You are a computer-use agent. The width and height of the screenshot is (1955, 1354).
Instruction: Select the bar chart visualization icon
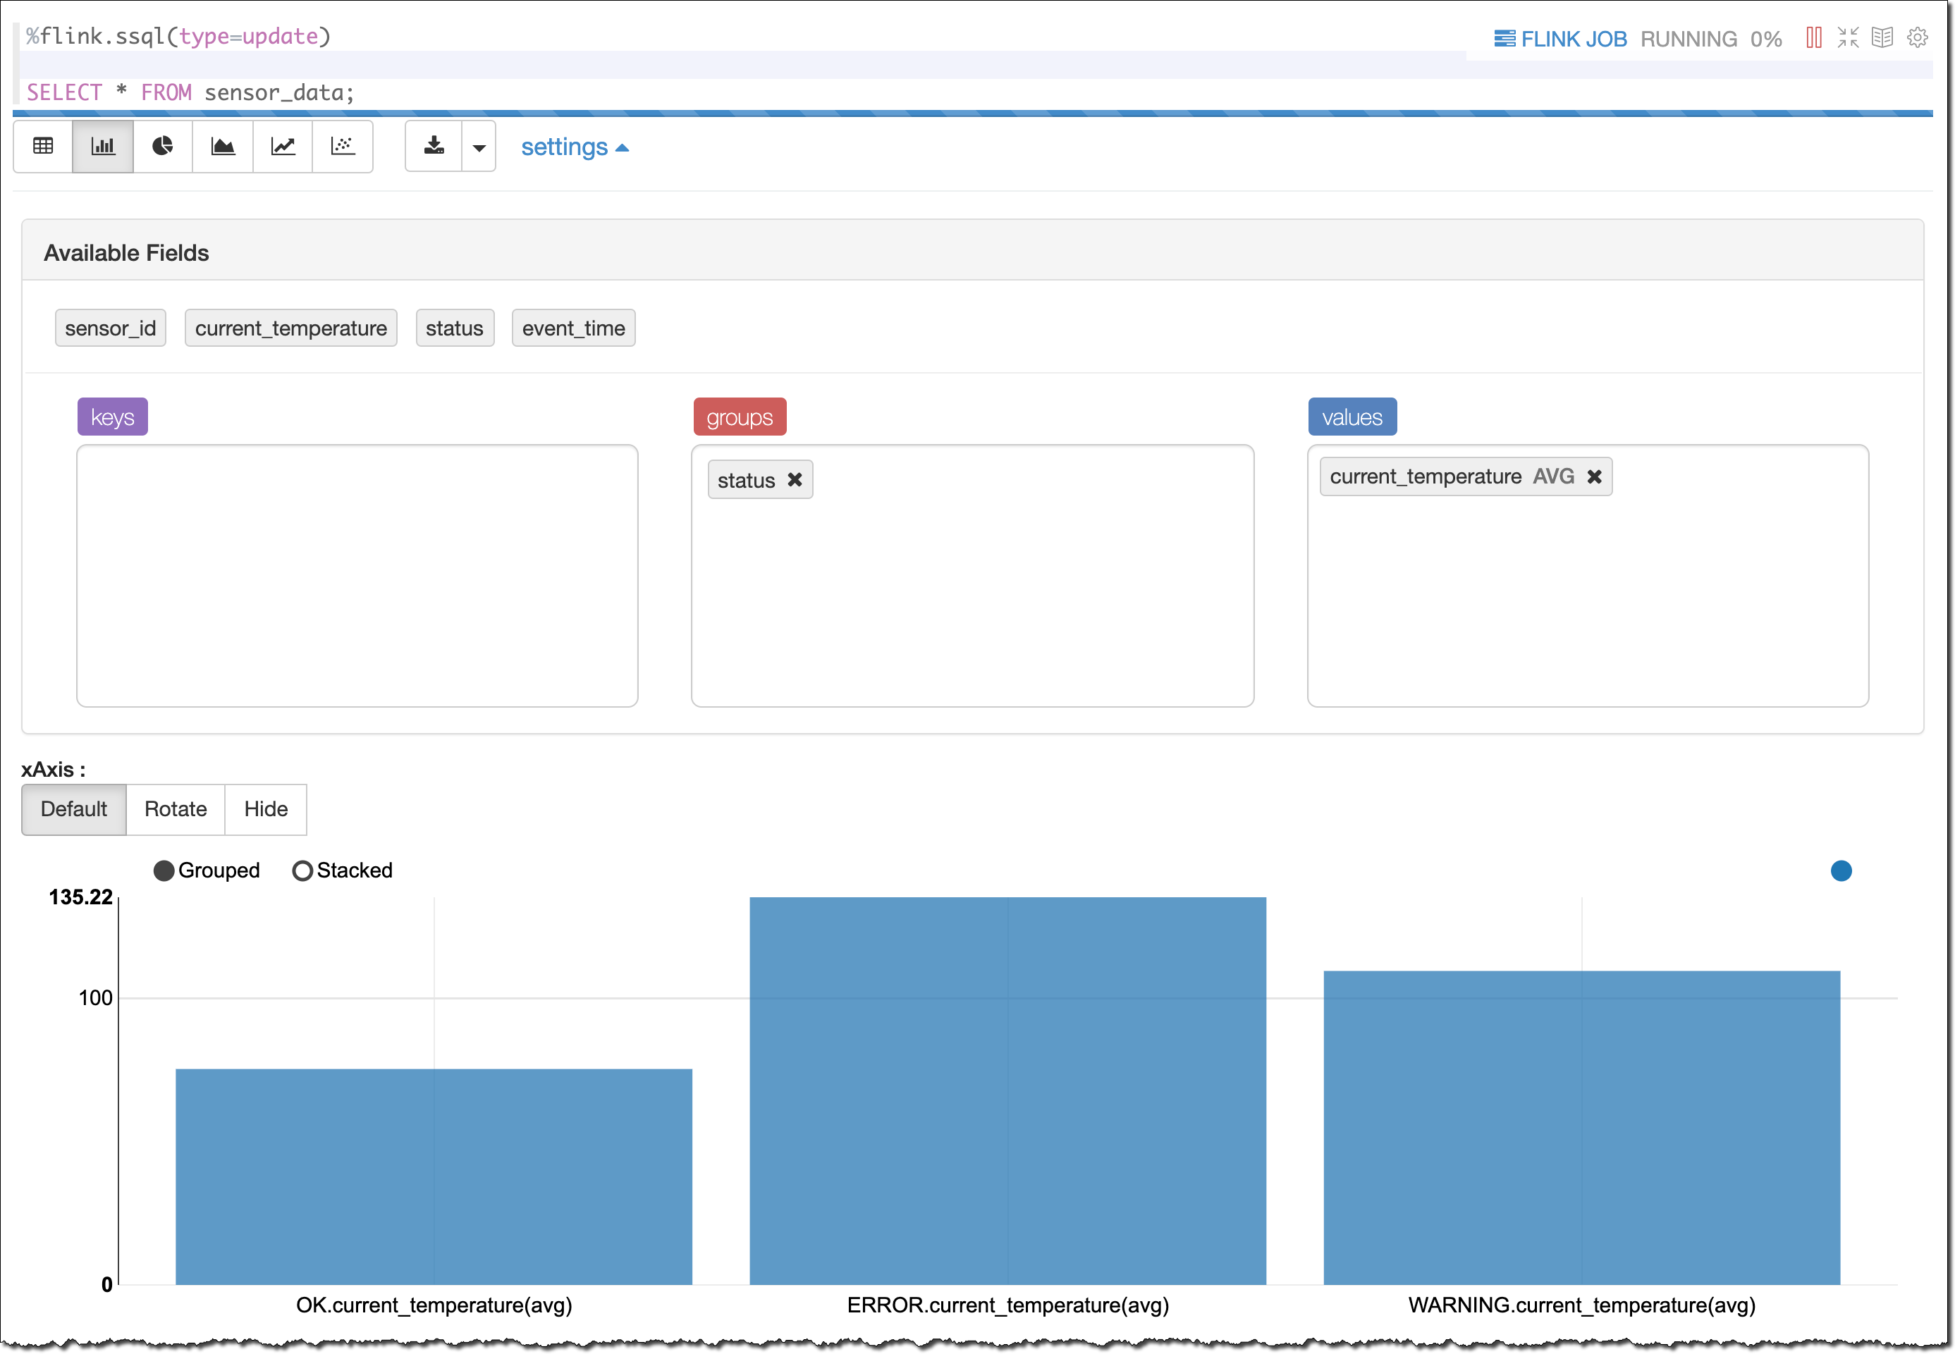click(x=103, y=147)
